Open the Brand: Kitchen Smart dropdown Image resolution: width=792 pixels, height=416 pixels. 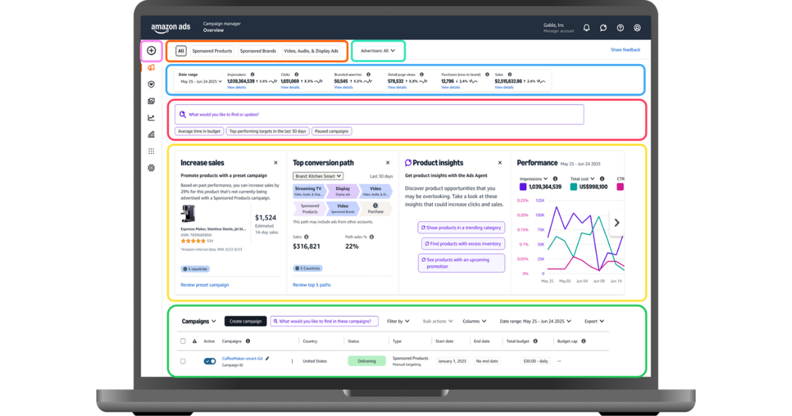point(318,176)
